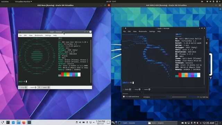Open removable devices icon in Neon tray
Image resolution: width=222 pixels, height=125 pixels.
87,122
